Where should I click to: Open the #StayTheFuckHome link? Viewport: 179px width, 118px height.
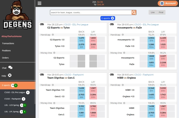(12, 36)
